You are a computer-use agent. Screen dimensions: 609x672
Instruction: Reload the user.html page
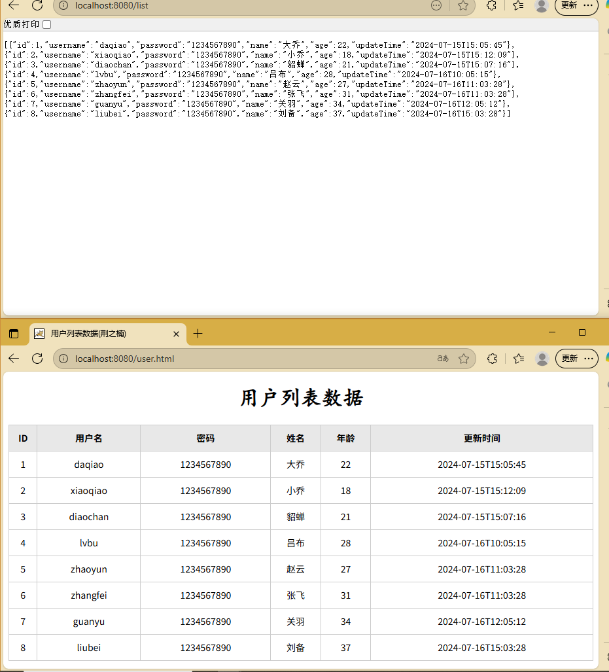37,359
